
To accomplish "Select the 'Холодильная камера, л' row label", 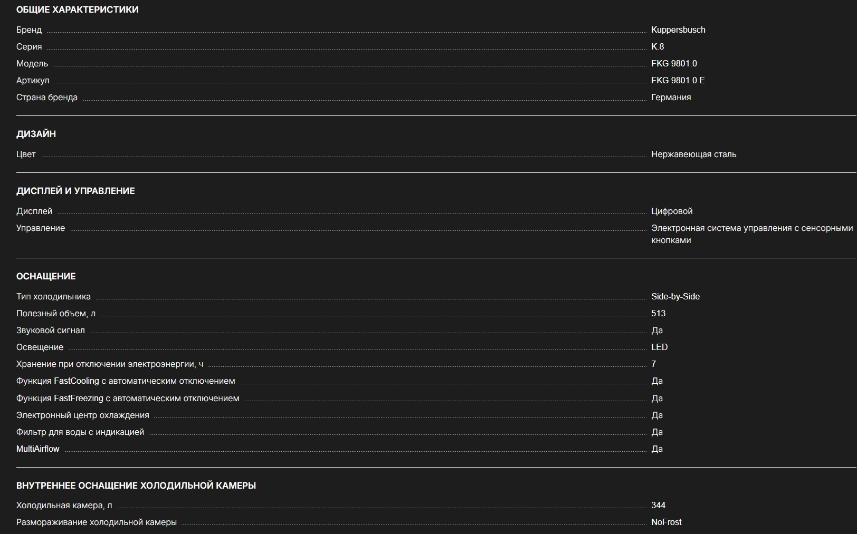I will pos(64,506).
